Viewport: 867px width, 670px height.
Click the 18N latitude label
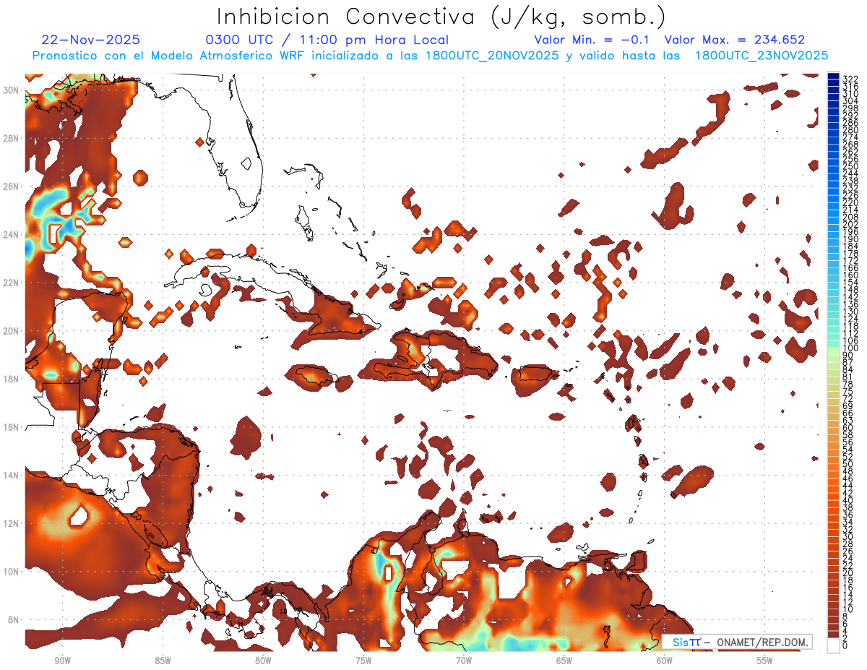click(12, 379)
